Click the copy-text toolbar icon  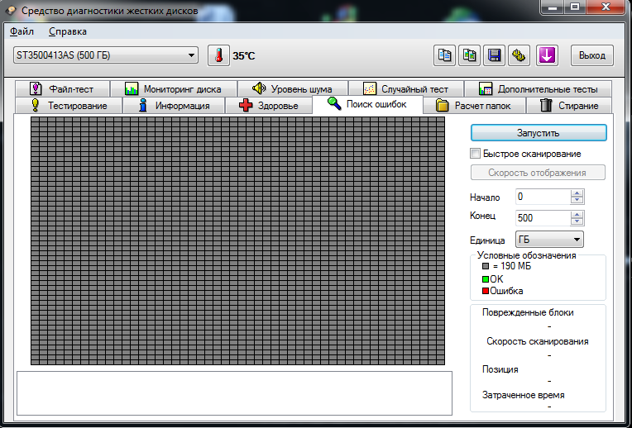click(x=444, y=55)
